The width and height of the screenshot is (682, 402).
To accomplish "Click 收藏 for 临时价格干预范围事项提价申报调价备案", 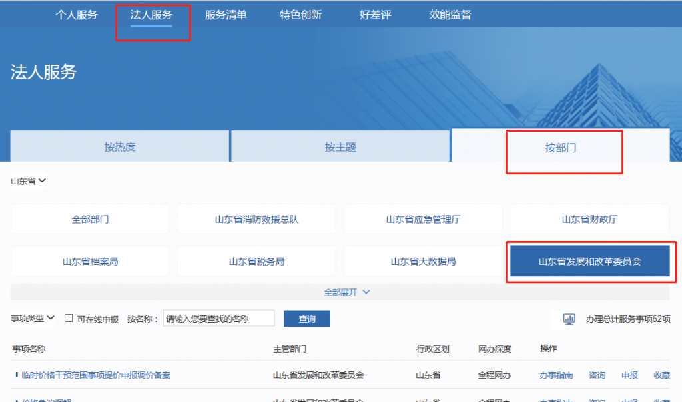I will (x=662, y=375).
